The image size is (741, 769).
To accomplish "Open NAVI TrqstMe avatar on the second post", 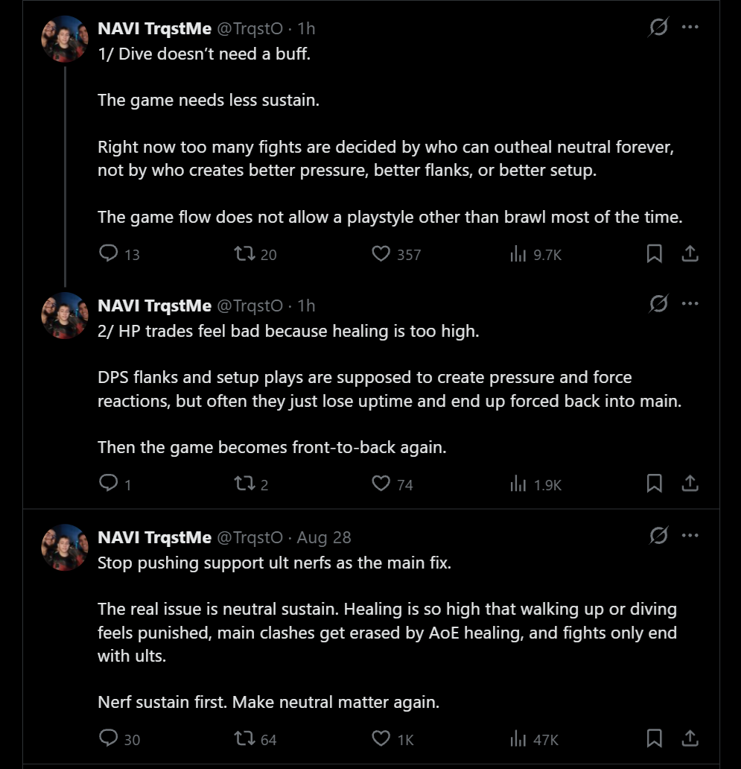I will pyautogui.click(x=65, y=316).
